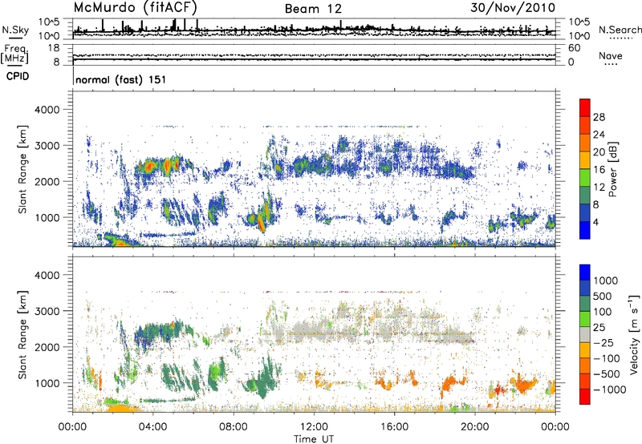
Task: Select the Beam 12 label
Action: tap(313, 9)
